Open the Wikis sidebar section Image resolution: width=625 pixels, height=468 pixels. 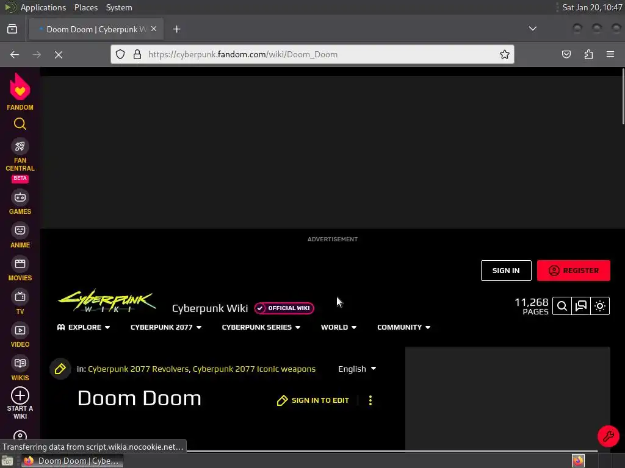click(20, 369)
